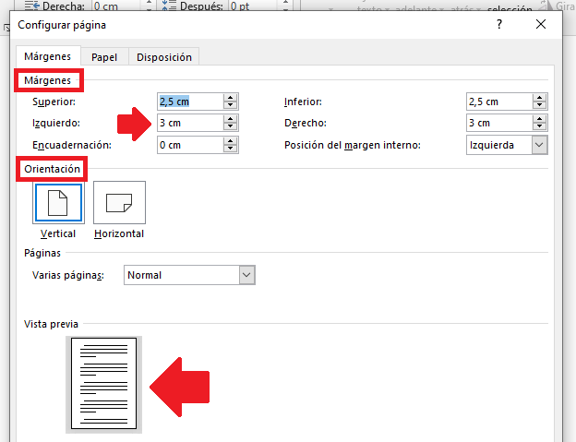Click the Horizontal orientation label
The width and height of the screenshot is (576, 442).
point(119,233)
